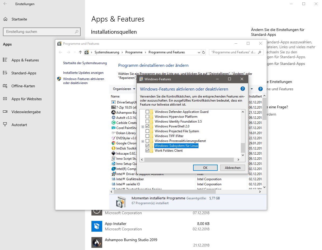This screenshot has width=322, height=250.
Task: Enable Windows Hypervisor Platform checkbox
Action: [x=147, y=117]
